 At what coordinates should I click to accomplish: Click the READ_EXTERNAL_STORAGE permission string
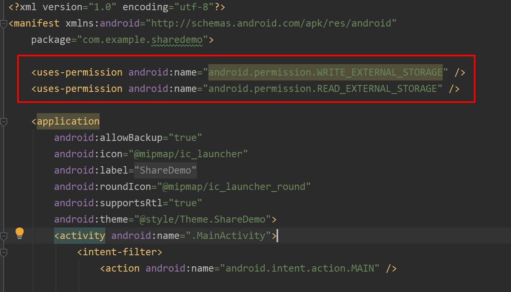point(323,88)
